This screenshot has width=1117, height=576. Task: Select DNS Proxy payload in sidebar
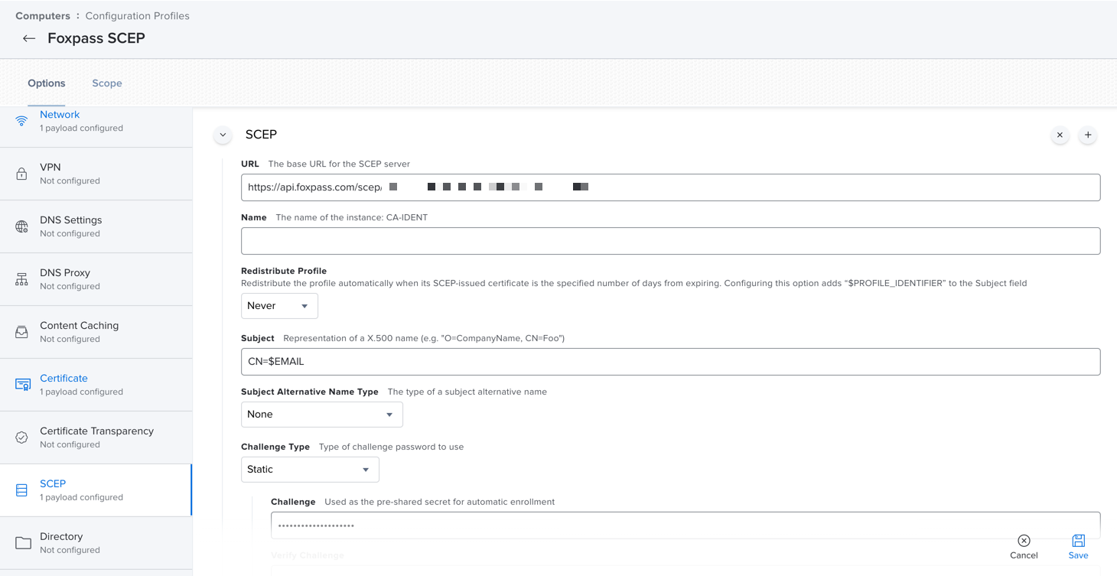pyautogui.click(x=96, y=279)
